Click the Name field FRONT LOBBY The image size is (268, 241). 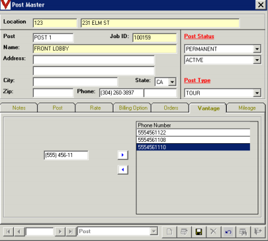pyautogui.click(x=104, y=49)
